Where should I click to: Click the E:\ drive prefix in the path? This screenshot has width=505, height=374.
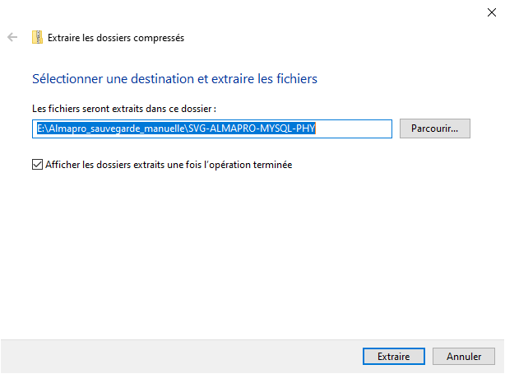42,129
